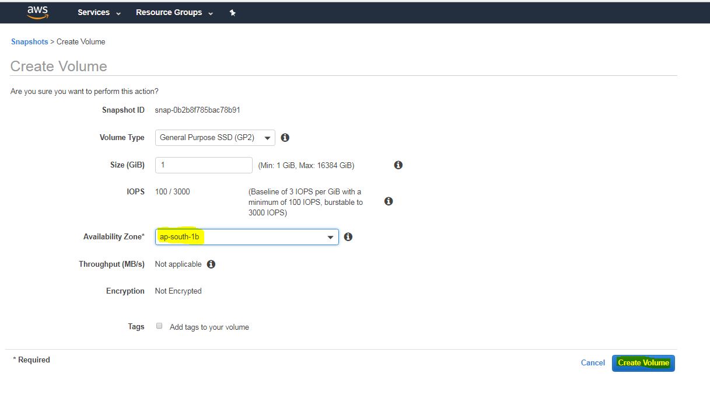Click the 'Create Volume' page heading

[59, 67]
